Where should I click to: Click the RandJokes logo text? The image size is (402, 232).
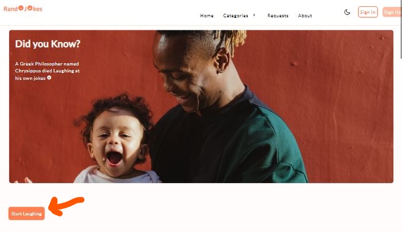coord(23,9)
